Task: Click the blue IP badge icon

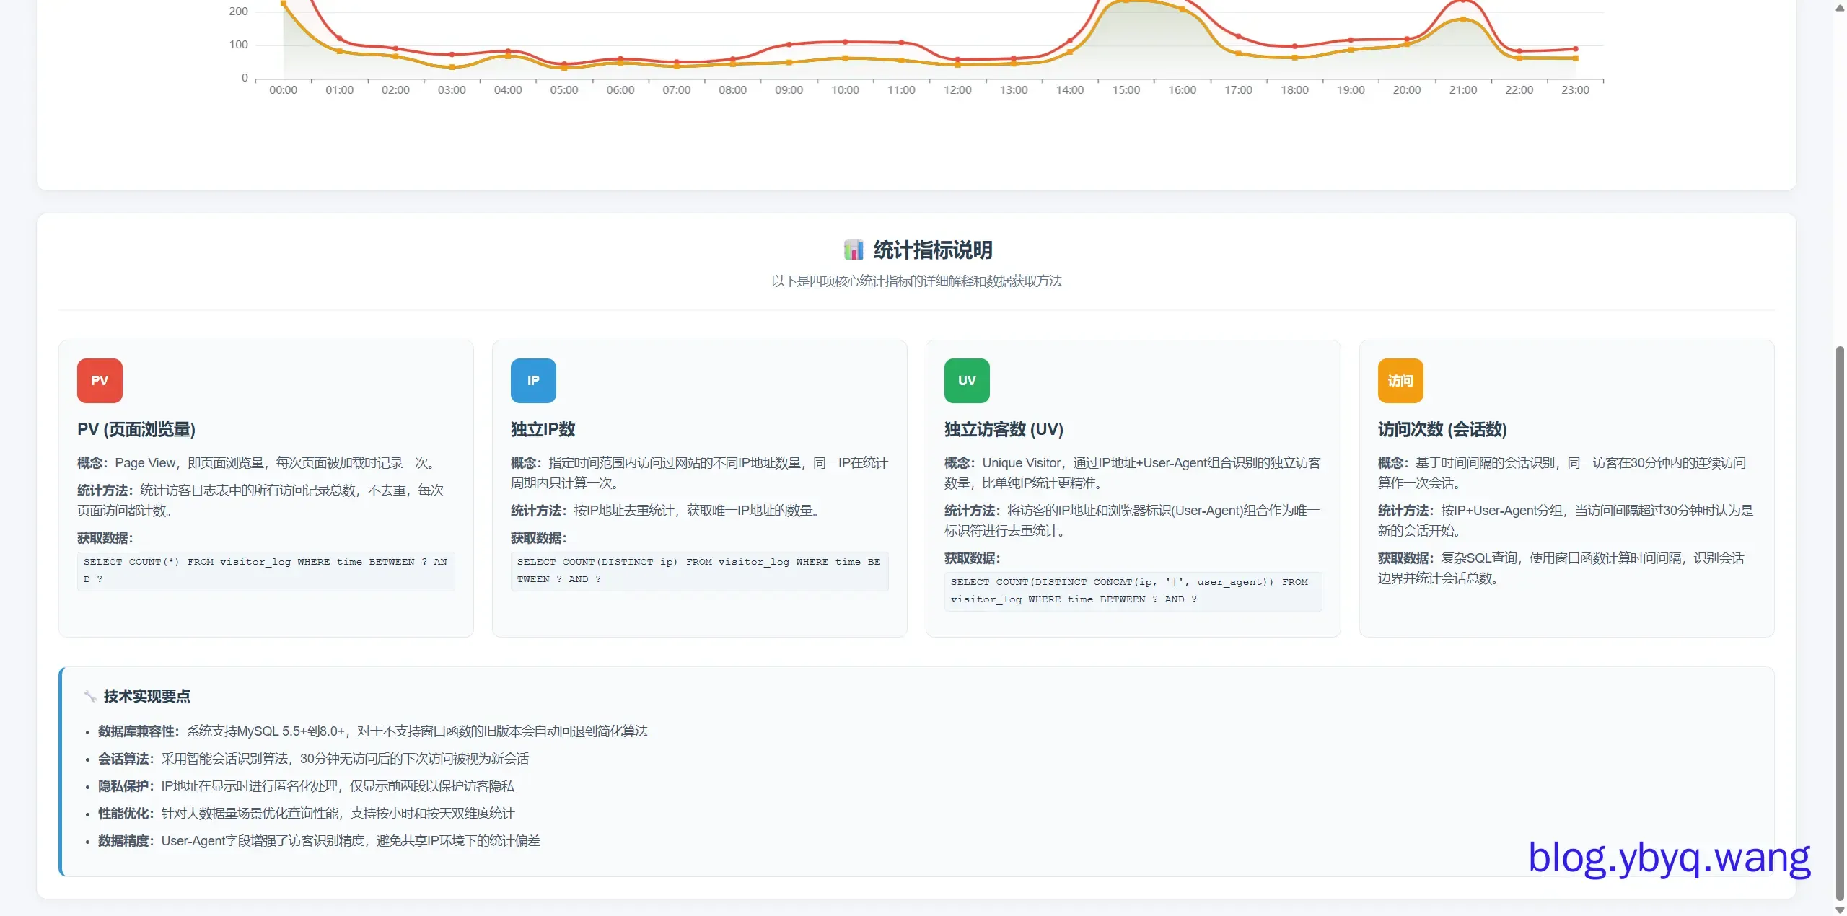Action: pyautogui.click(x=533, y=380)
